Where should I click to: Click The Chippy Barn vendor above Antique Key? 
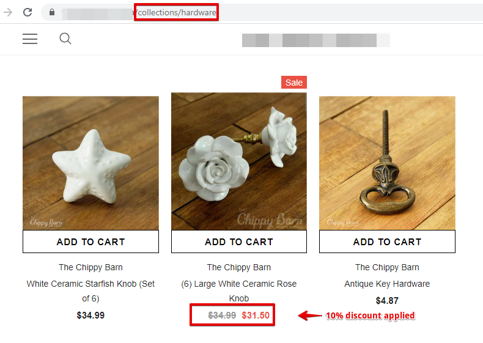(387, 267)
